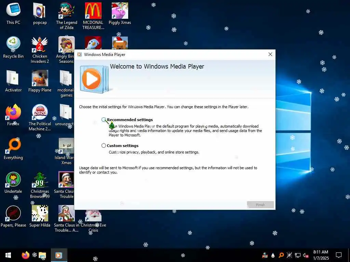Open the Activator folder icon
The height and width of the screenshot is (262, 350).
point(13,81)
